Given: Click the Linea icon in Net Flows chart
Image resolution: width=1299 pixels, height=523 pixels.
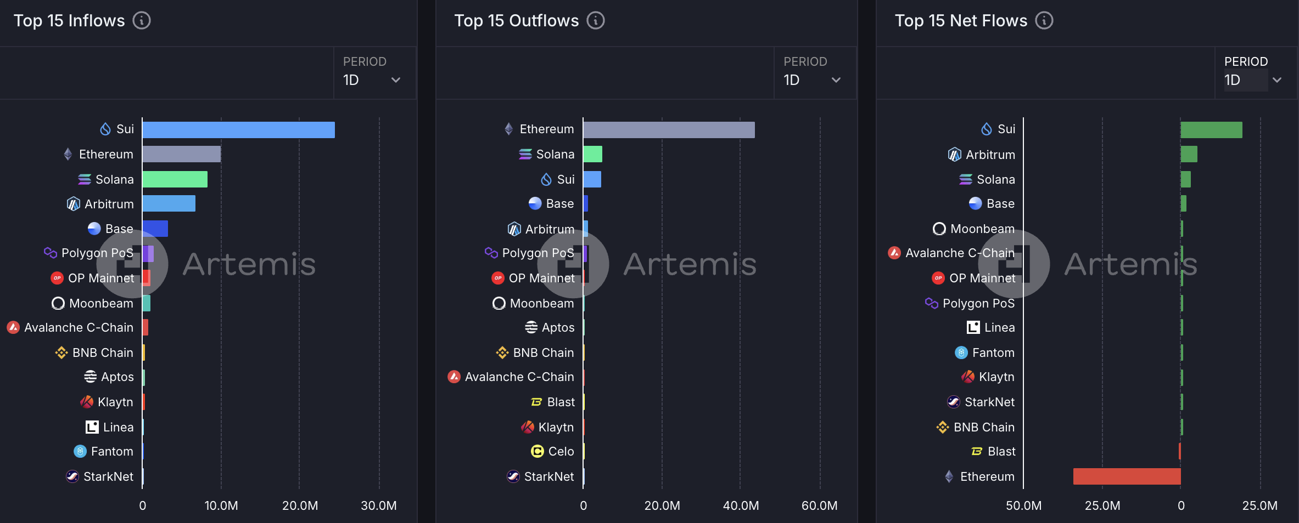Looking at the screenshot, I should (x=973, y=327).
